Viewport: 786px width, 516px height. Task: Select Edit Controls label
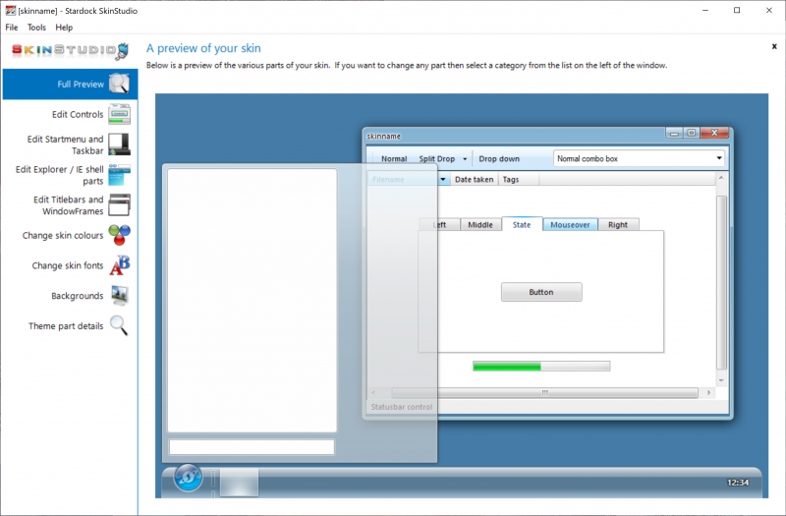click(x=78, y=114)
